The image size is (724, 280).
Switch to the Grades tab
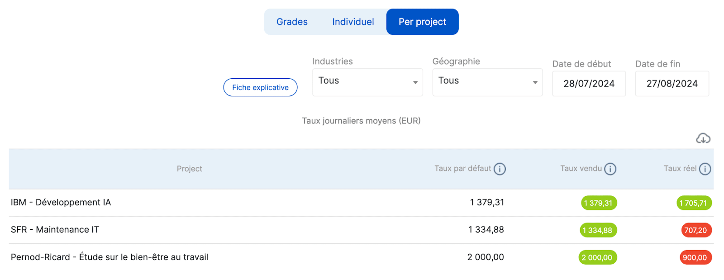click(292, 22)
